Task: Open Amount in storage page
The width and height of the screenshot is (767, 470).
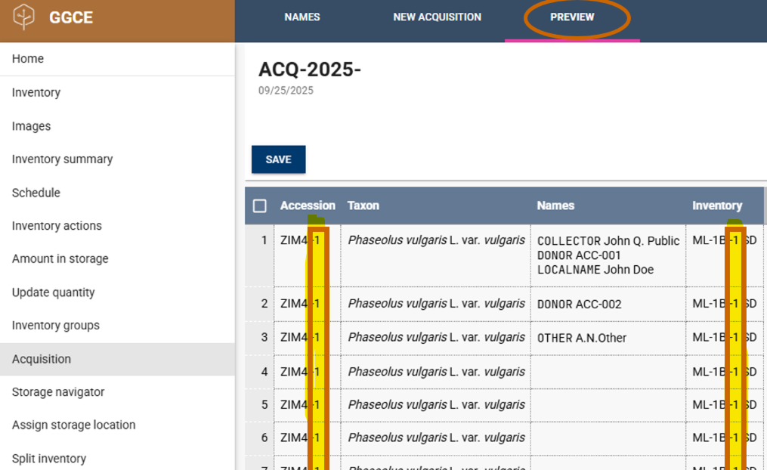Action: tap(60, 258)
